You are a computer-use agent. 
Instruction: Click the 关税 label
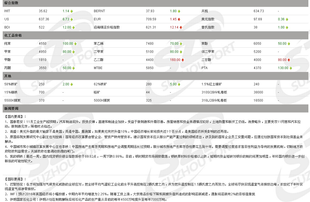[x=204, y=11]
